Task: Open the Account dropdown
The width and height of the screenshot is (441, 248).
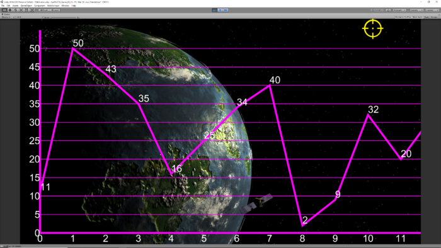Action: (x=399, y=10)
